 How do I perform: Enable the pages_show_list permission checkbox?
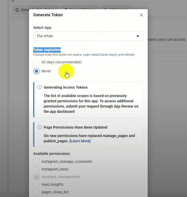tap(36, 192)
